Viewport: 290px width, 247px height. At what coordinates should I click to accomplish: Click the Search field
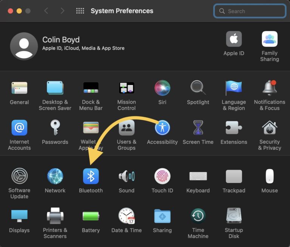click(250, 11)
